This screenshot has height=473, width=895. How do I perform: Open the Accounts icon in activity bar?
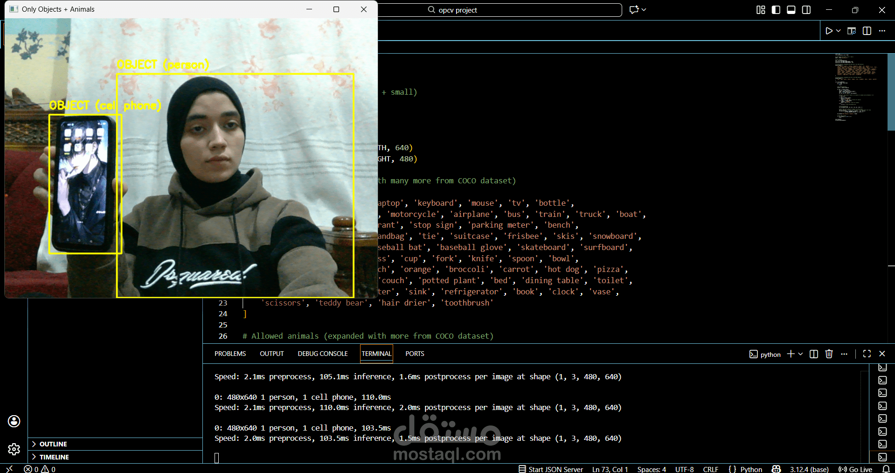(14, 421)
